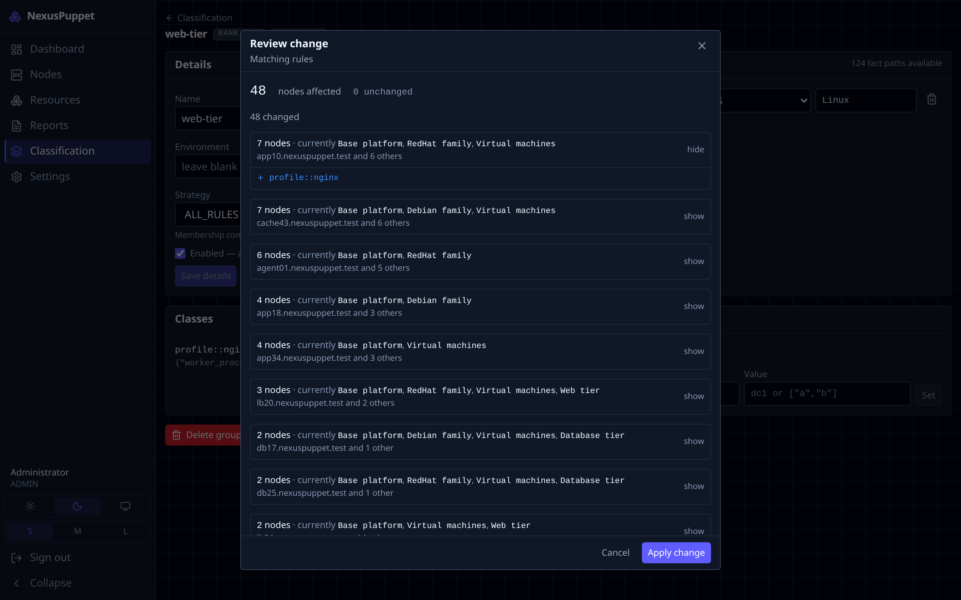Select system theme monitor icon

point(125,506)
